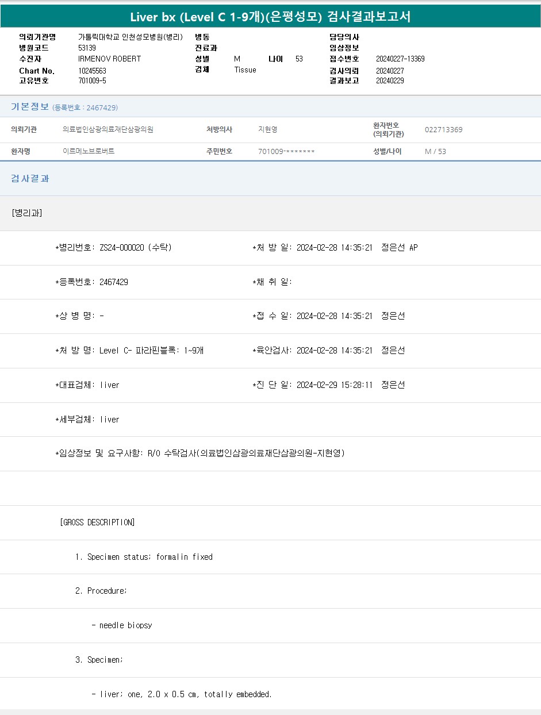
Task: Click the 임상정보 및 요구사항 line
Action: coord(199,453)
